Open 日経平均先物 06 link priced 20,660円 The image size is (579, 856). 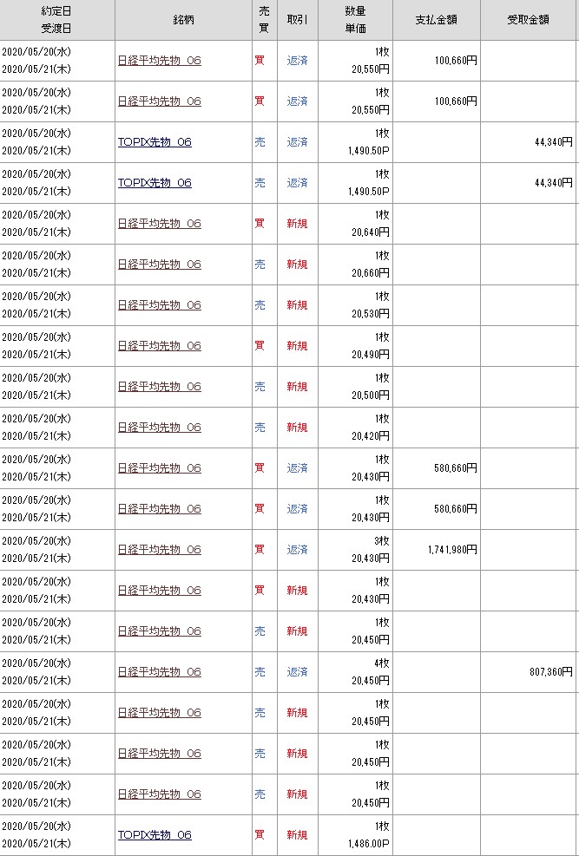pyautogui.click(x=159, y=265)
